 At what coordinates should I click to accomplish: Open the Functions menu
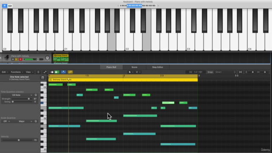(17, 72)
